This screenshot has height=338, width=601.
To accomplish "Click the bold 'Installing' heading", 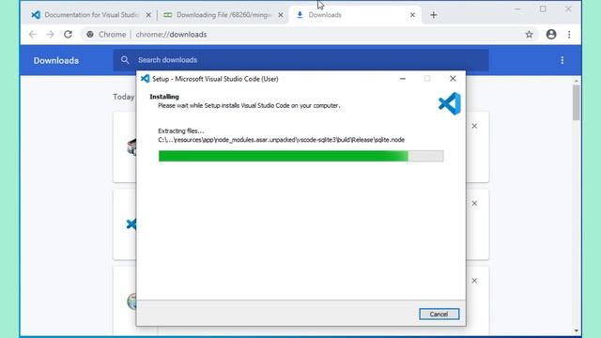I will (x=164, y=97).
